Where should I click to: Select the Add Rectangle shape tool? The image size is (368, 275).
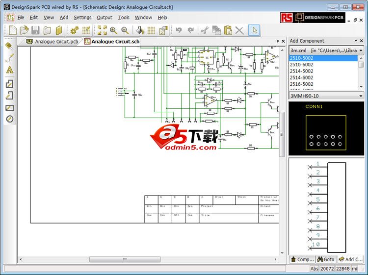[x=9, y=107]
